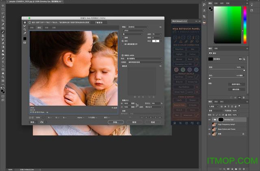Select the Move tool in Photoshop toolbar

click(x=3, y=6)
